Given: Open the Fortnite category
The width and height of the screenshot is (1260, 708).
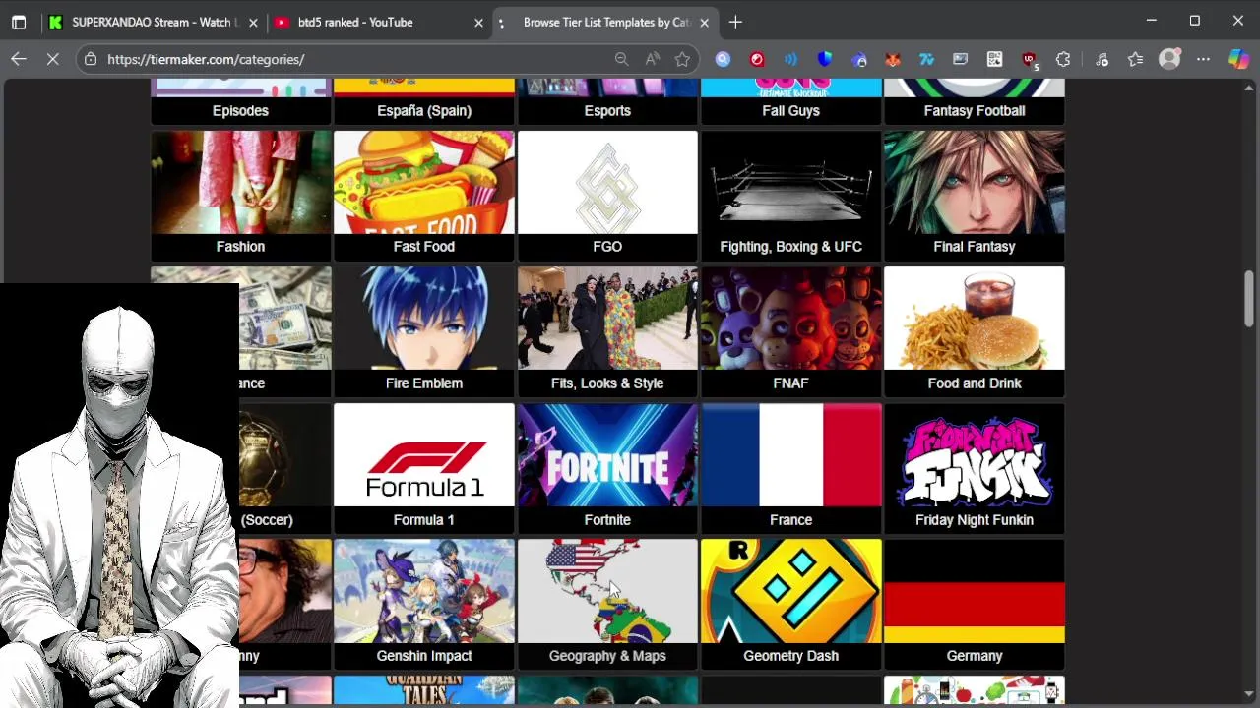Looking at the screenshot, I should pyautogui.click(x=607, y=468).
